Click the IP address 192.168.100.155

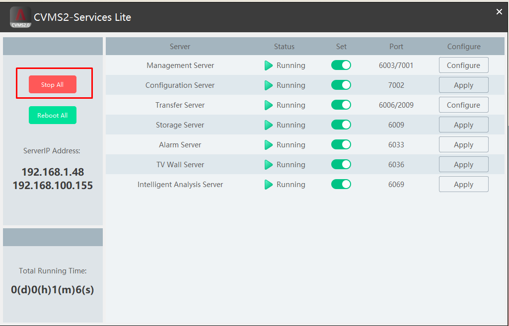(53, 185)
